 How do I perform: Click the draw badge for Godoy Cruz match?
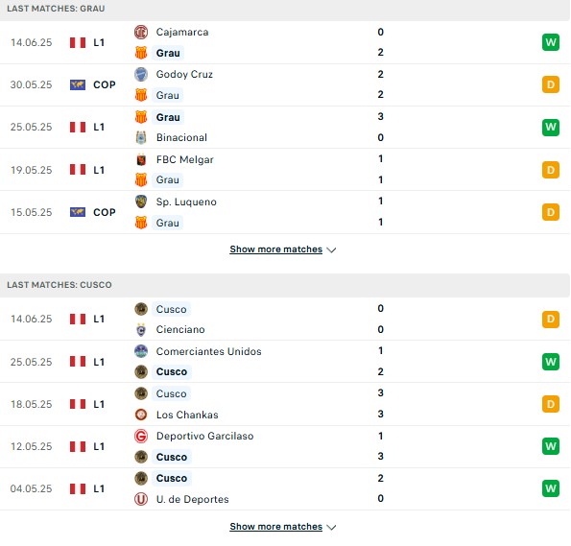click(551, 84)
